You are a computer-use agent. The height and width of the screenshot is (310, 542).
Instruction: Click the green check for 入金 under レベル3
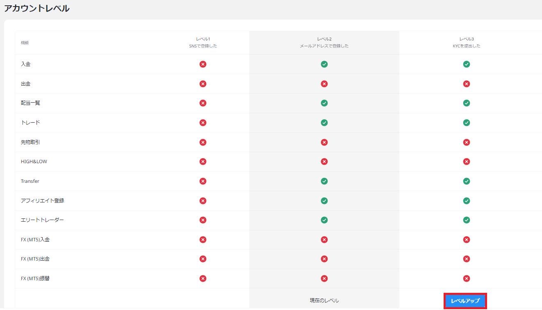click(x=466, y=64)
